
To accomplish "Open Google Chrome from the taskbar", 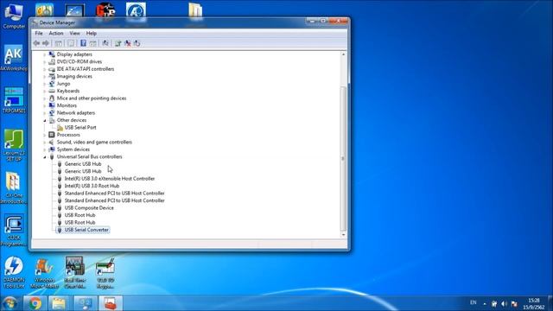I will click(35, 303).
